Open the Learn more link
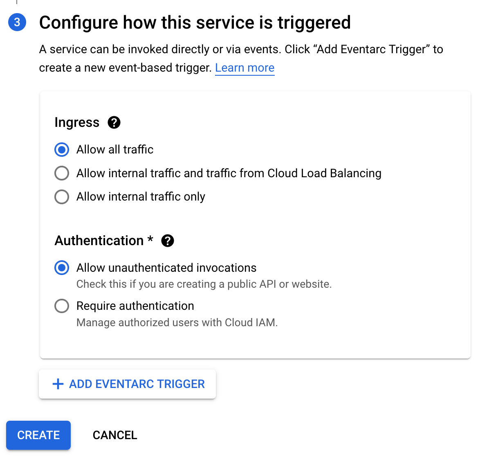This screenshot has width=480, height=460. pos(244,68)
